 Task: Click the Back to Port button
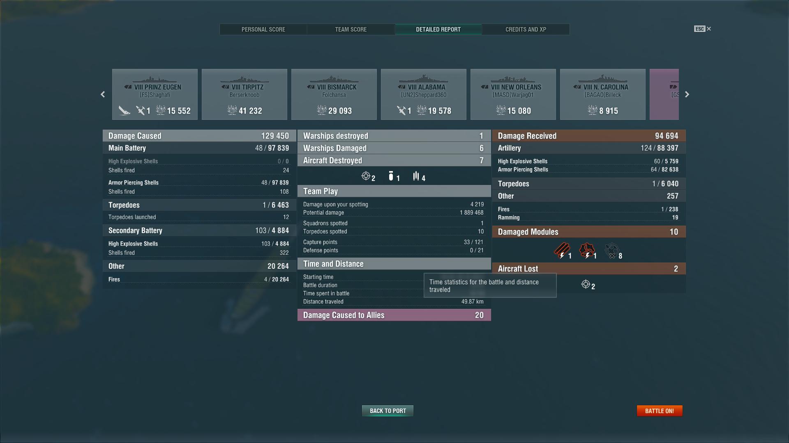coord(388,411)
